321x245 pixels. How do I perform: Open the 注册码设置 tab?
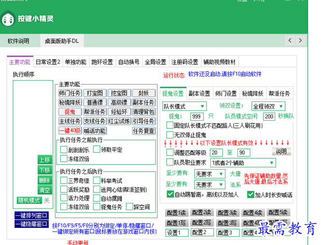click(185, 62)
